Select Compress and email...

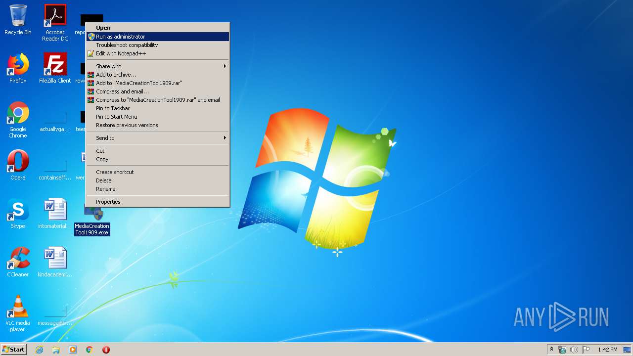pos(157,91)
